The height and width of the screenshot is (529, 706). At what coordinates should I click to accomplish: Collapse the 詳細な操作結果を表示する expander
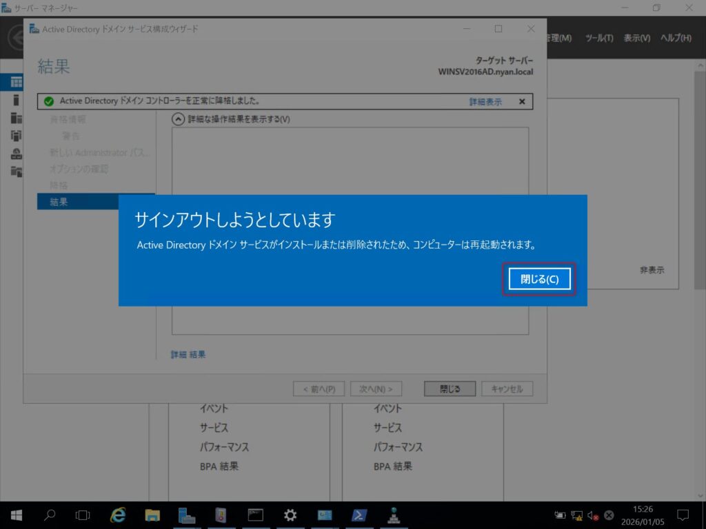pos(178,119)
